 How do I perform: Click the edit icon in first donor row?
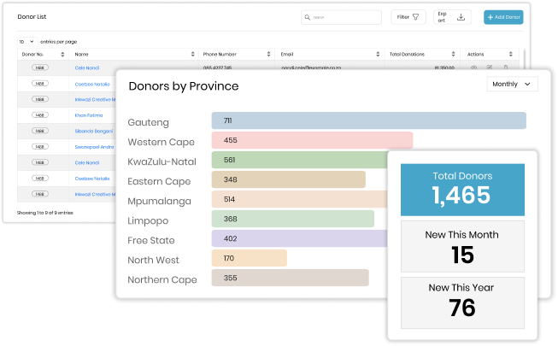tap(490, 67)
